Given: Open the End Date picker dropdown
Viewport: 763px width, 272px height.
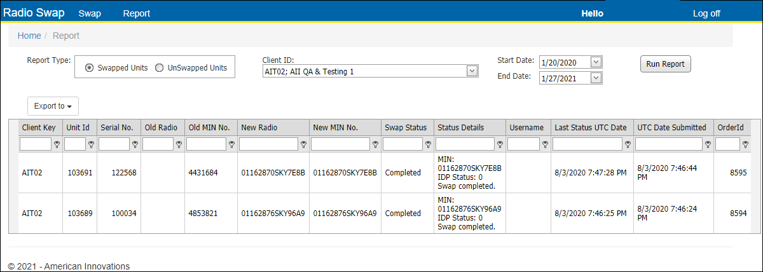Looking at the screenshot, I should point(596,78).
